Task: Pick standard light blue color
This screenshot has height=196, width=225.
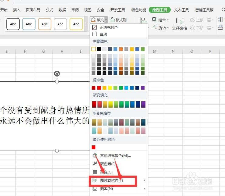Action: (126, 88)
